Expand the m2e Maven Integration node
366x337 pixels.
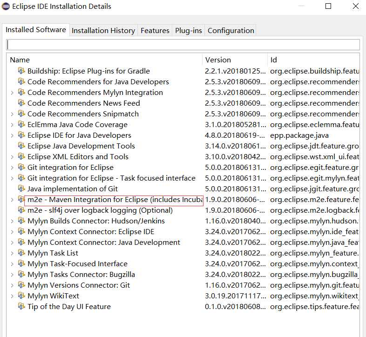pyautogui.click(x=12, y=200)
